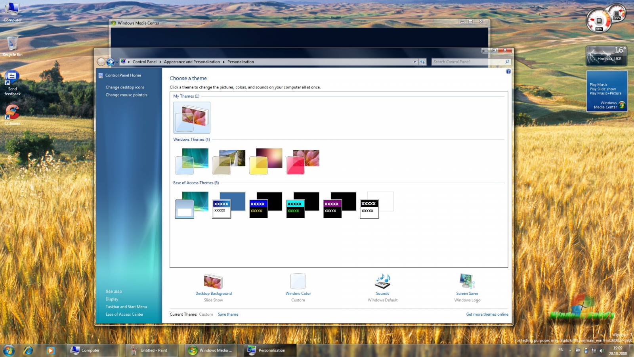Switch to Computer taskbar window
The height and width of the screenshot is (357, 634).
(93, 350)
